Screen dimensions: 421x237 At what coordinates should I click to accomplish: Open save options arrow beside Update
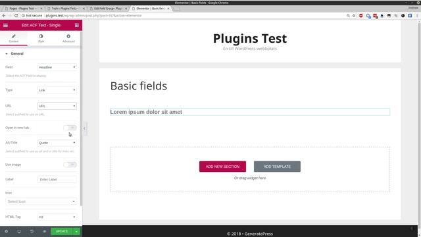pos(76,231)
